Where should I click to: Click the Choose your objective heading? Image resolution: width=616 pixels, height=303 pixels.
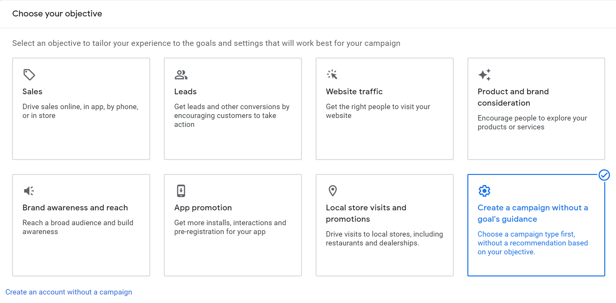[57, 14]
